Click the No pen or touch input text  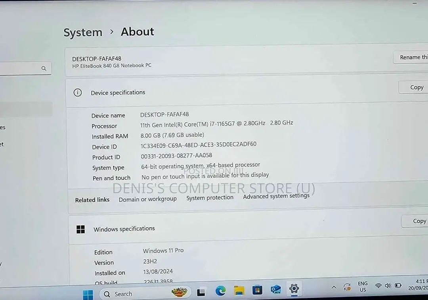(205, 175)
